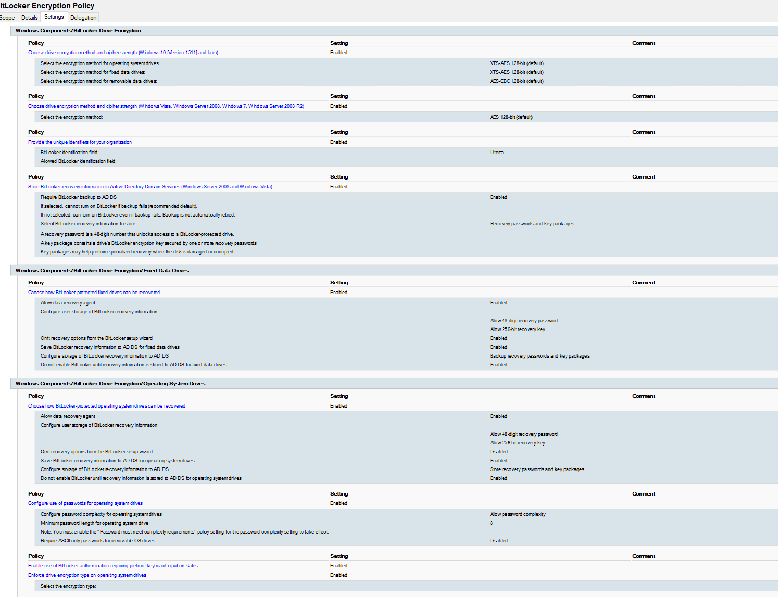This screenshot has height=597, width=778.
Task: Select 'Recovery passwords and key packages' value
Action: pyautogui.click(x=532, y=224)
